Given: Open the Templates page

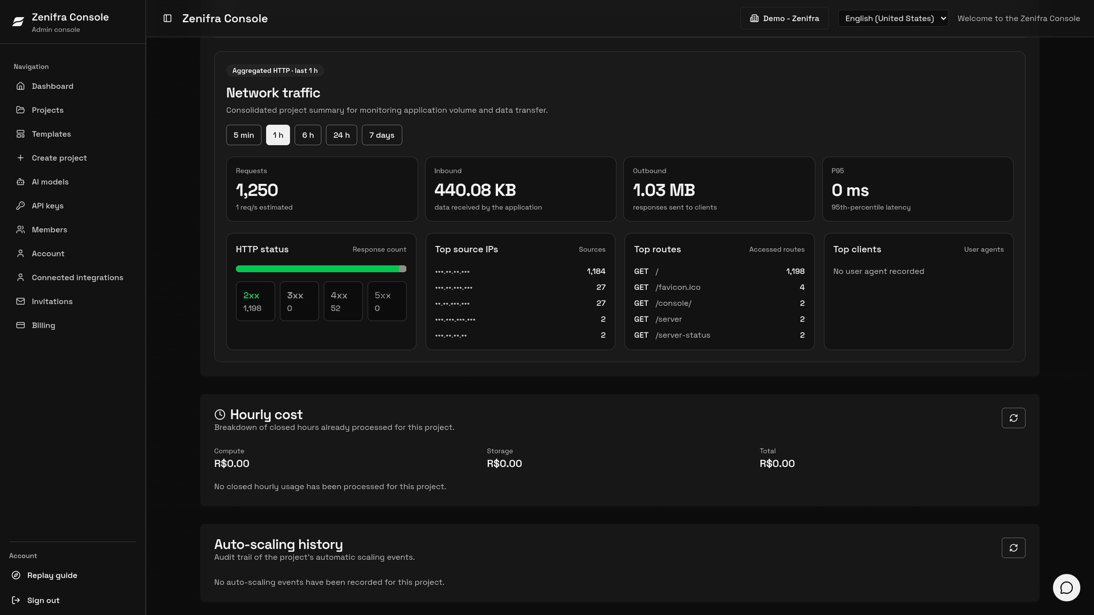Looking at the screenshot, I should [x=72, y=134].
